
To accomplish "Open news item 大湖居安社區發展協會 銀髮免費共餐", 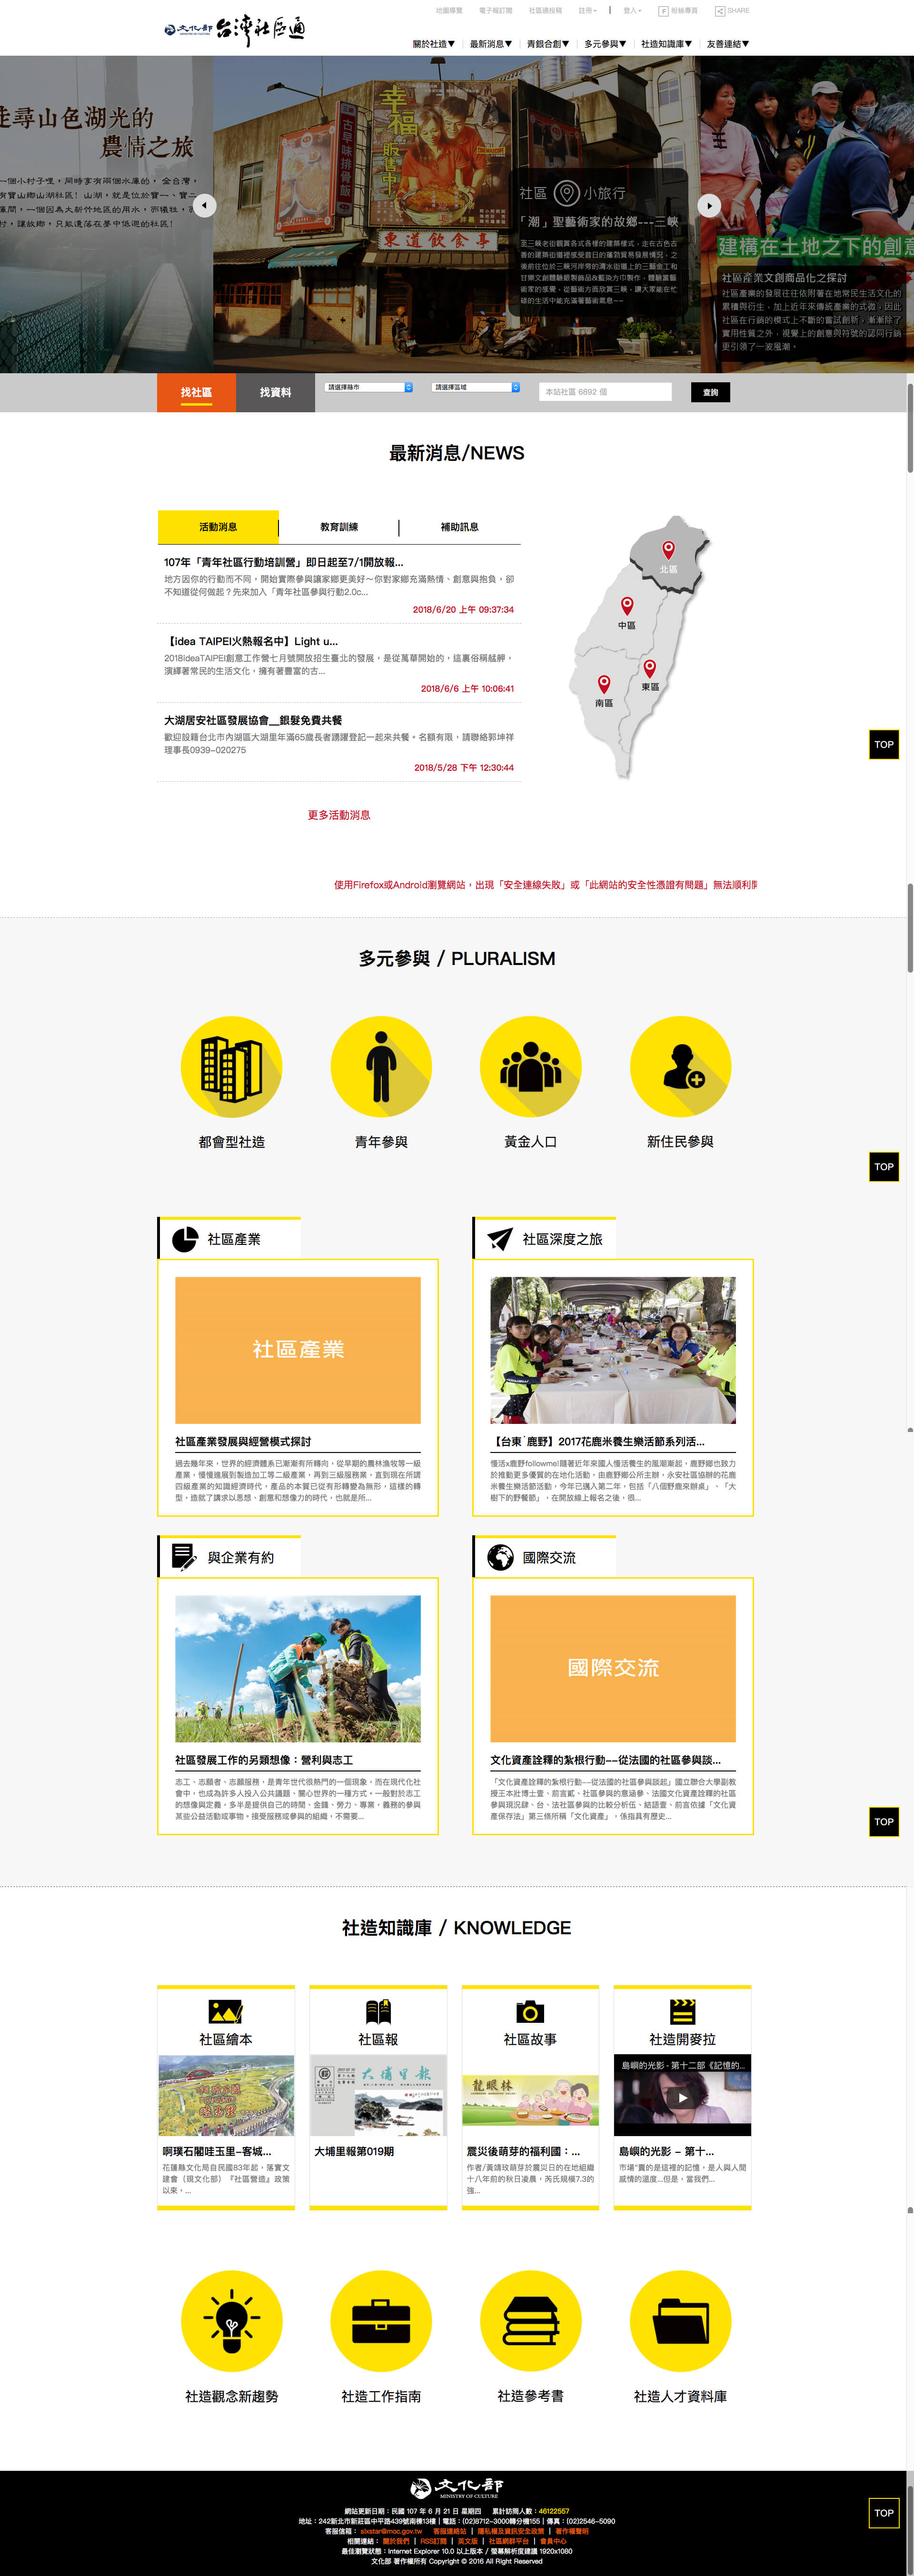I will 253,720.
